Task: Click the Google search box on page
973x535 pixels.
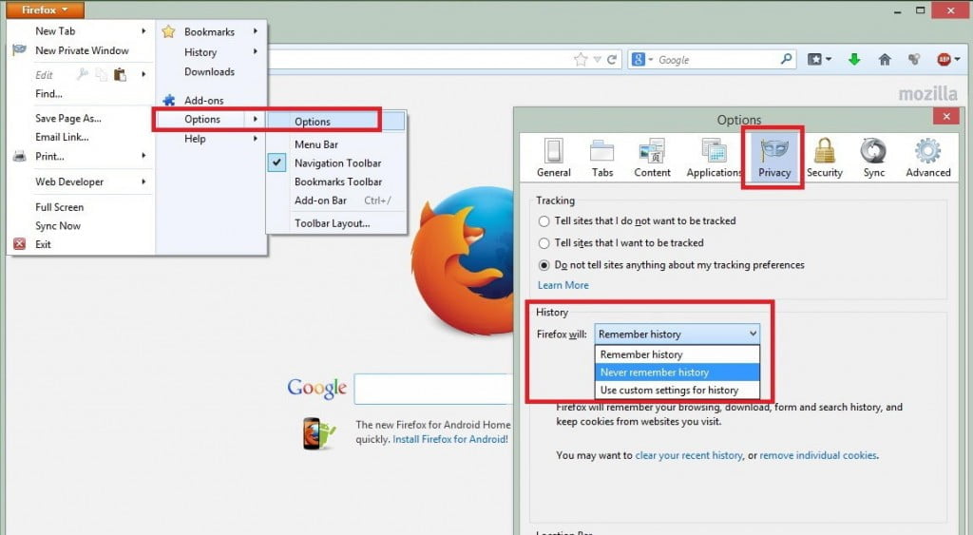Action: point(434,389)
